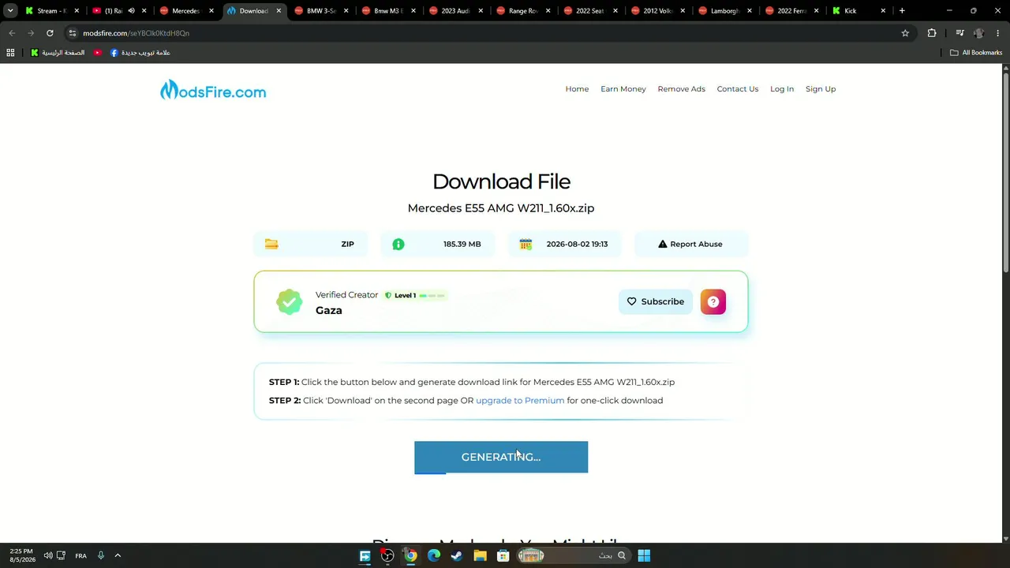Open the Chrome profile avatar
Viewport: 1010px width, 568px height.
(x=979, y=33)
